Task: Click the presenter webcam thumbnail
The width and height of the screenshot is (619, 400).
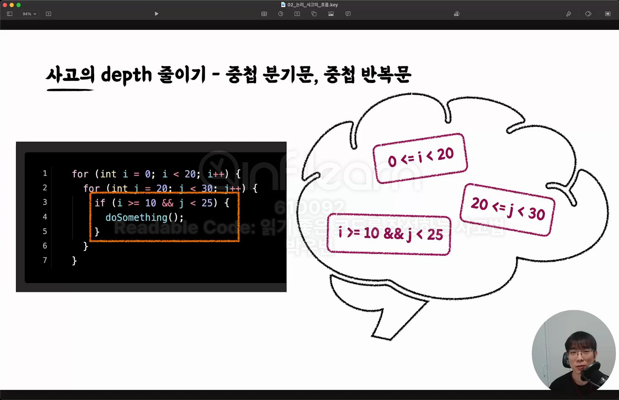Action: tap(573, 351)
